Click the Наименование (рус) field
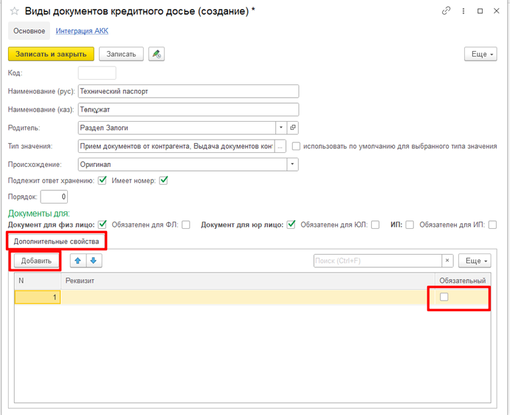The height and width of the screenshot is (415, 510). coord(188,91)
